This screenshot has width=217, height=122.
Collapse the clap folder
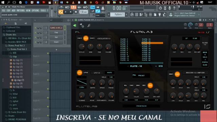pos(13,57)
